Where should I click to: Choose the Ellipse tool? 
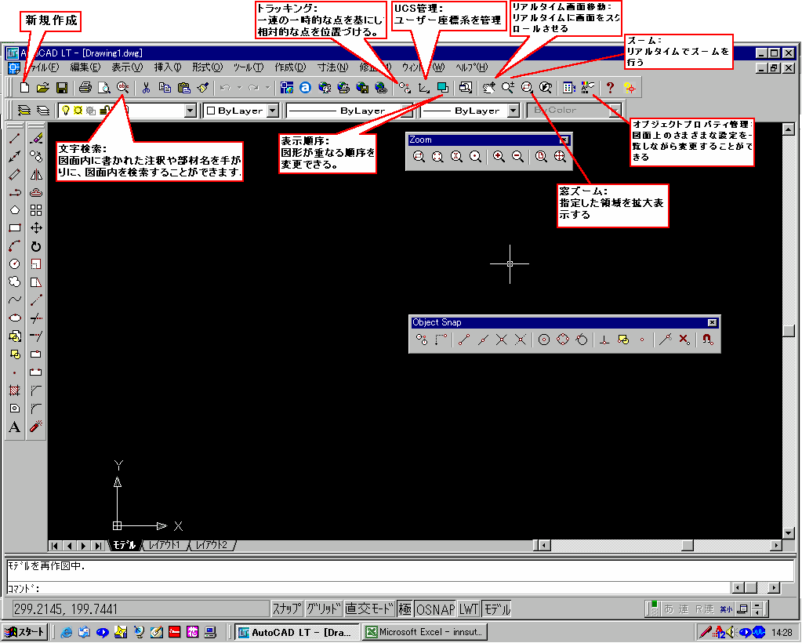tap(15, 318)
